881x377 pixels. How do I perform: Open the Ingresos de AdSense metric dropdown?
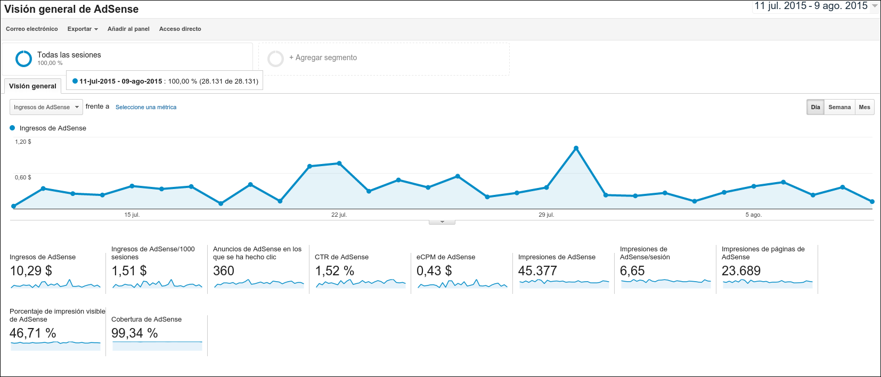tap(46, 107)
